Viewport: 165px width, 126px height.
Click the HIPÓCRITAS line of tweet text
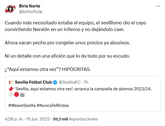click(48, 70)
